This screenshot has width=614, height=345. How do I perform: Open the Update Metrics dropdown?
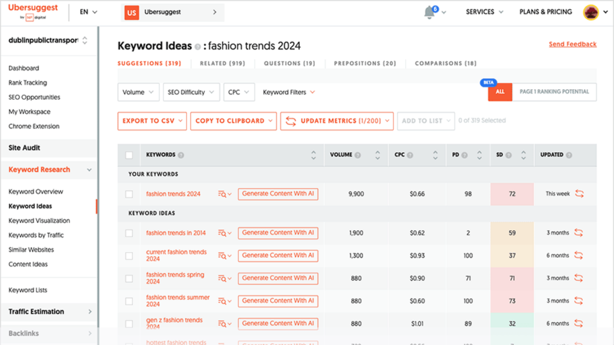pyautogui.click(x=337, y=121)
